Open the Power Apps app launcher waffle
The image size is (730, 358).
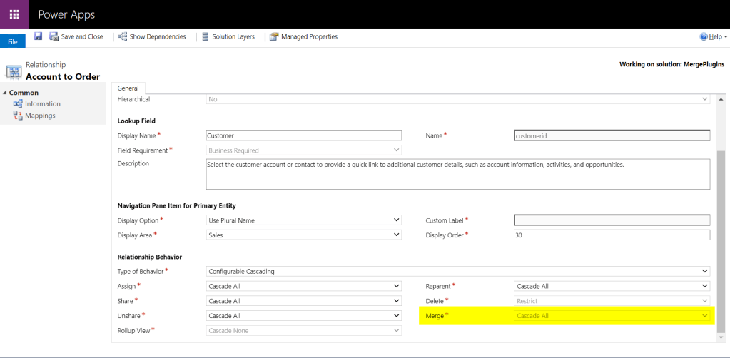[x=14, y=14]
